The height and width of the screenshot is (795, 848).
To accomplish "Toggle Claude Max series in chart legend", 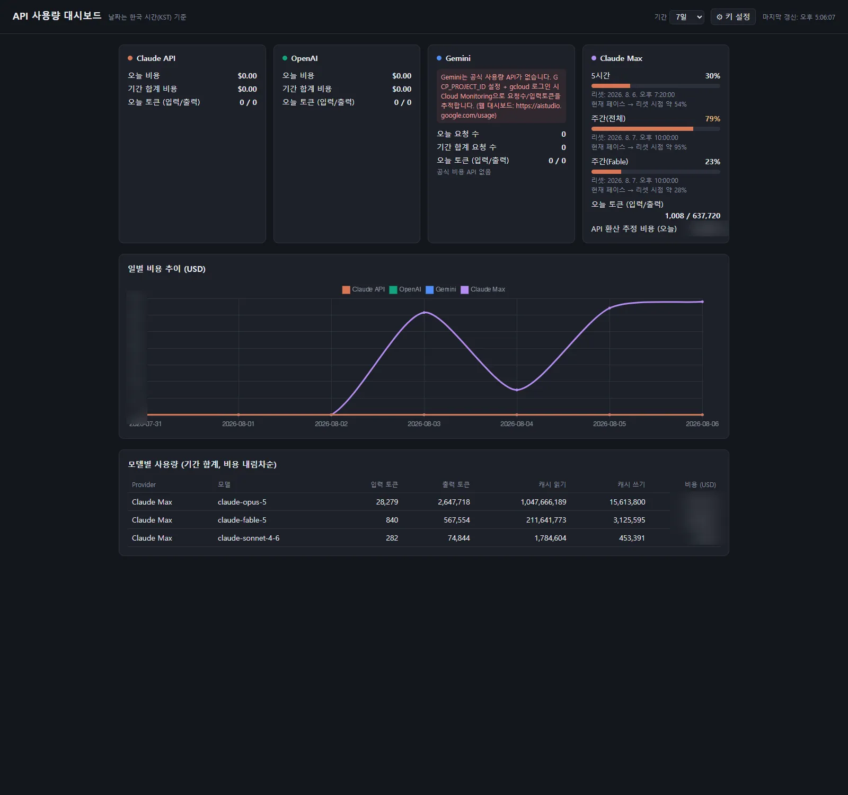I will (483, 289).
